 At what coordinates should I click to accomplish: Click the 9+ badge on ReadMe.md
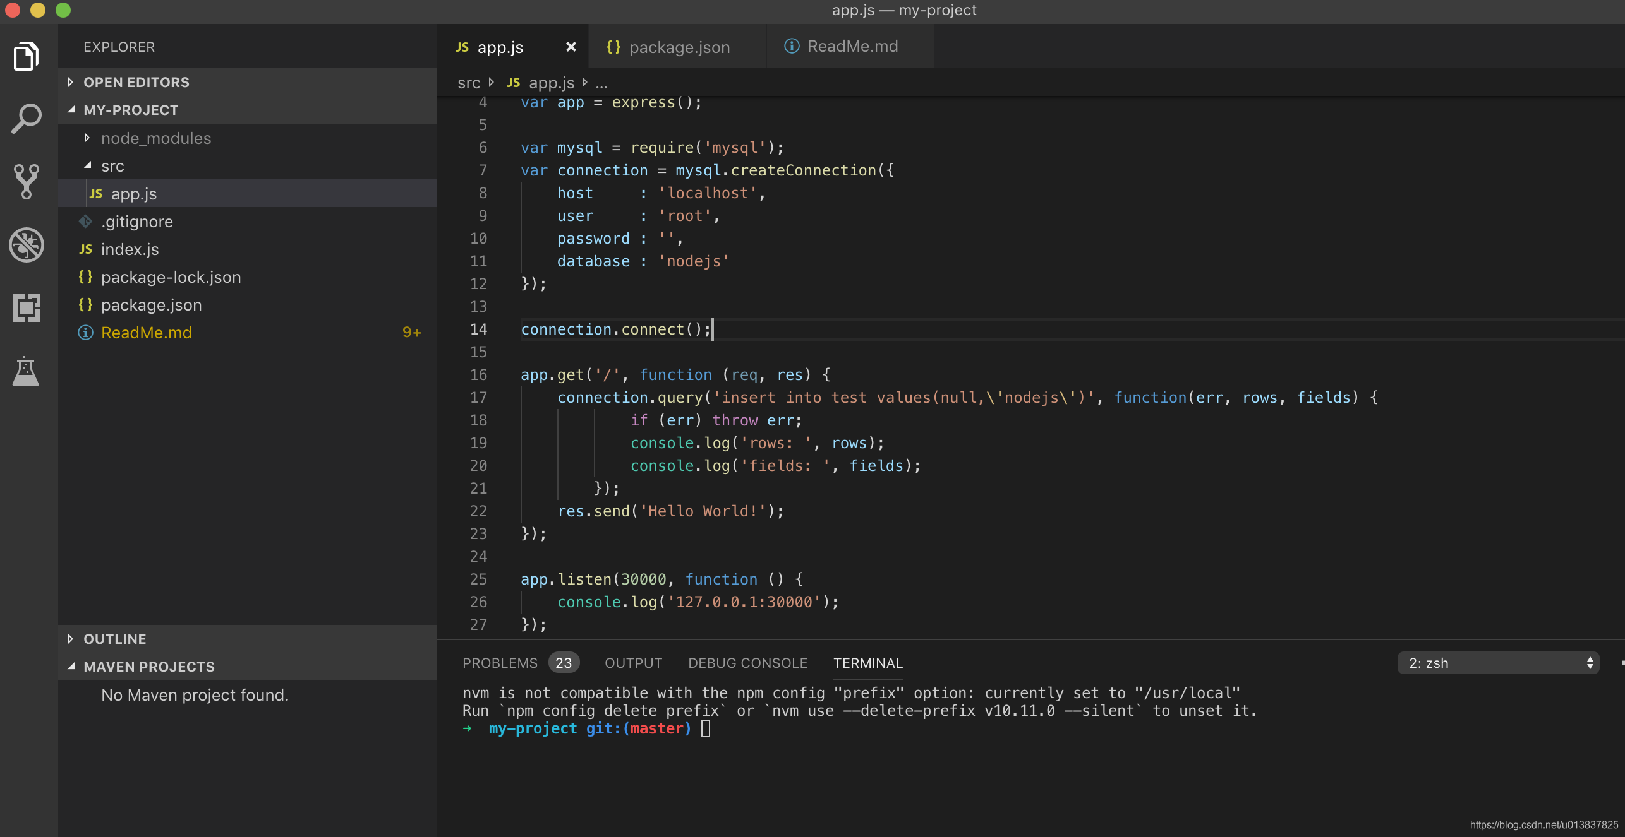411,333
